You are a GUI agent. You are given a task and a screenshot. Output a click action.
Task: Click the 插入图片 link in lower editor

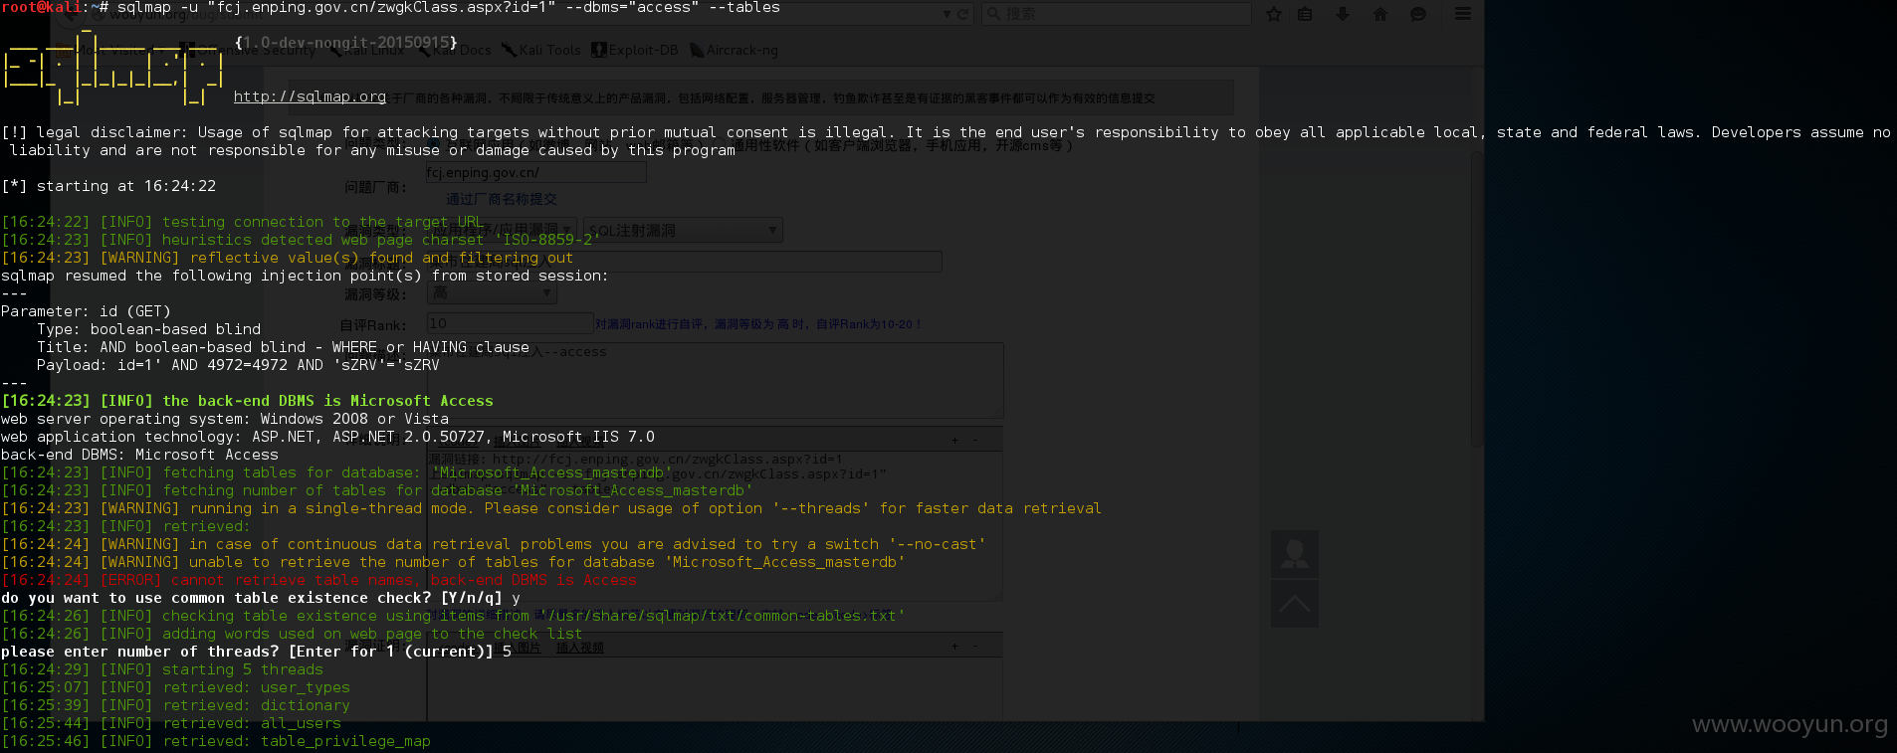pyautogui.click(x=519, y=648)
